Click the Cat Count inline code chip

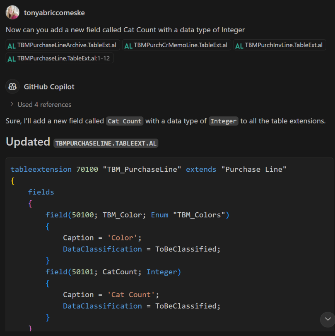(124, 121)
